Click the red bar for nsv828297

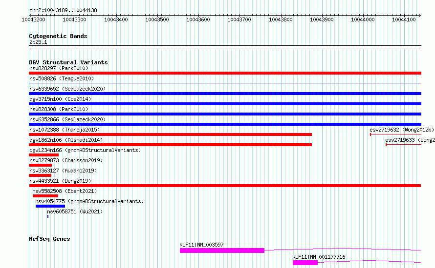[225, 73]
